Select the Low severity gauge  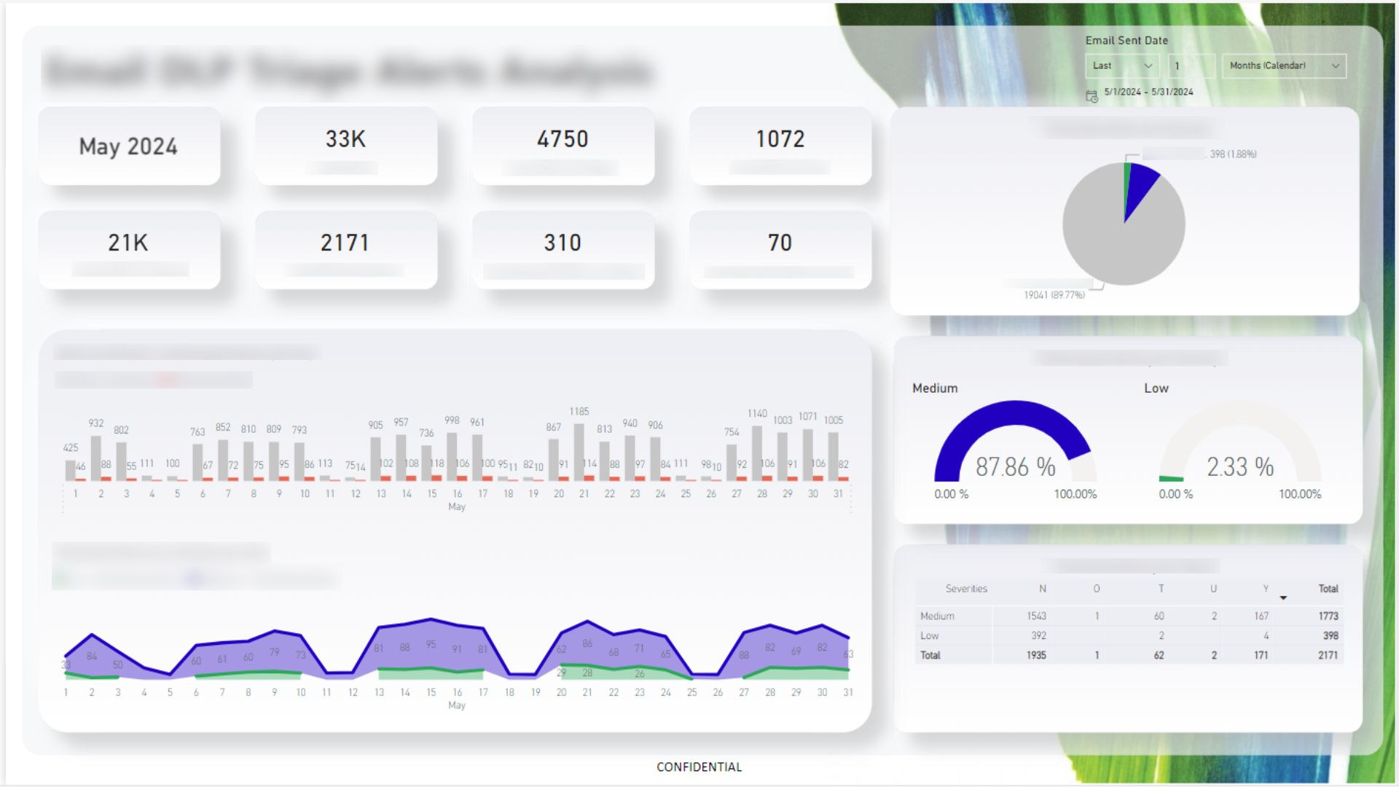pyautogui.click(x=1239, y=441)
